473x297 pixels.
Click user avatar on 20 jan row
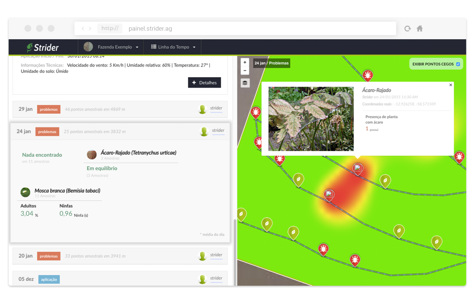202,256
